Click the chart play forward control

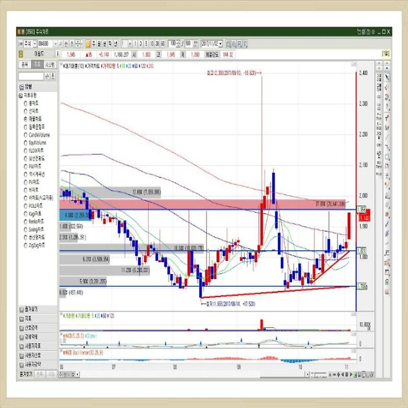351,374
